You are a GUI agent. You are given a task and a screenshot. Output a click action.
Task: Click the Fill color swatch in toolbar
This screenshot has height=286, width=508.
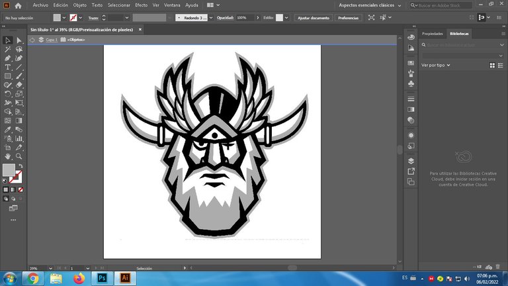coord(9,170)
